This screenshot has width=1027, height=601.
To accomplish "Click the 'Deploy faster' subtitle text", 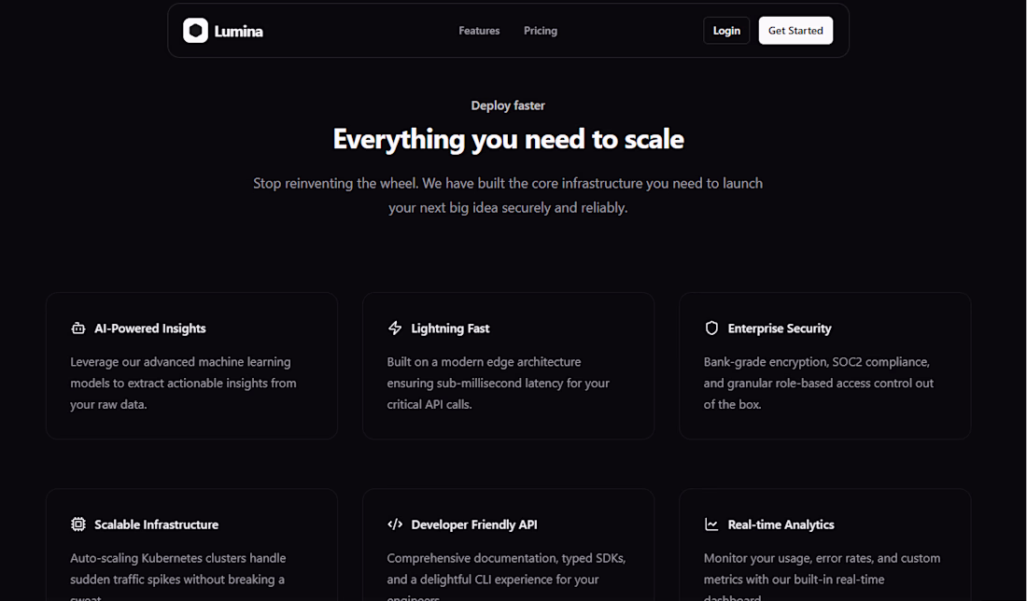I will point(508,106).
